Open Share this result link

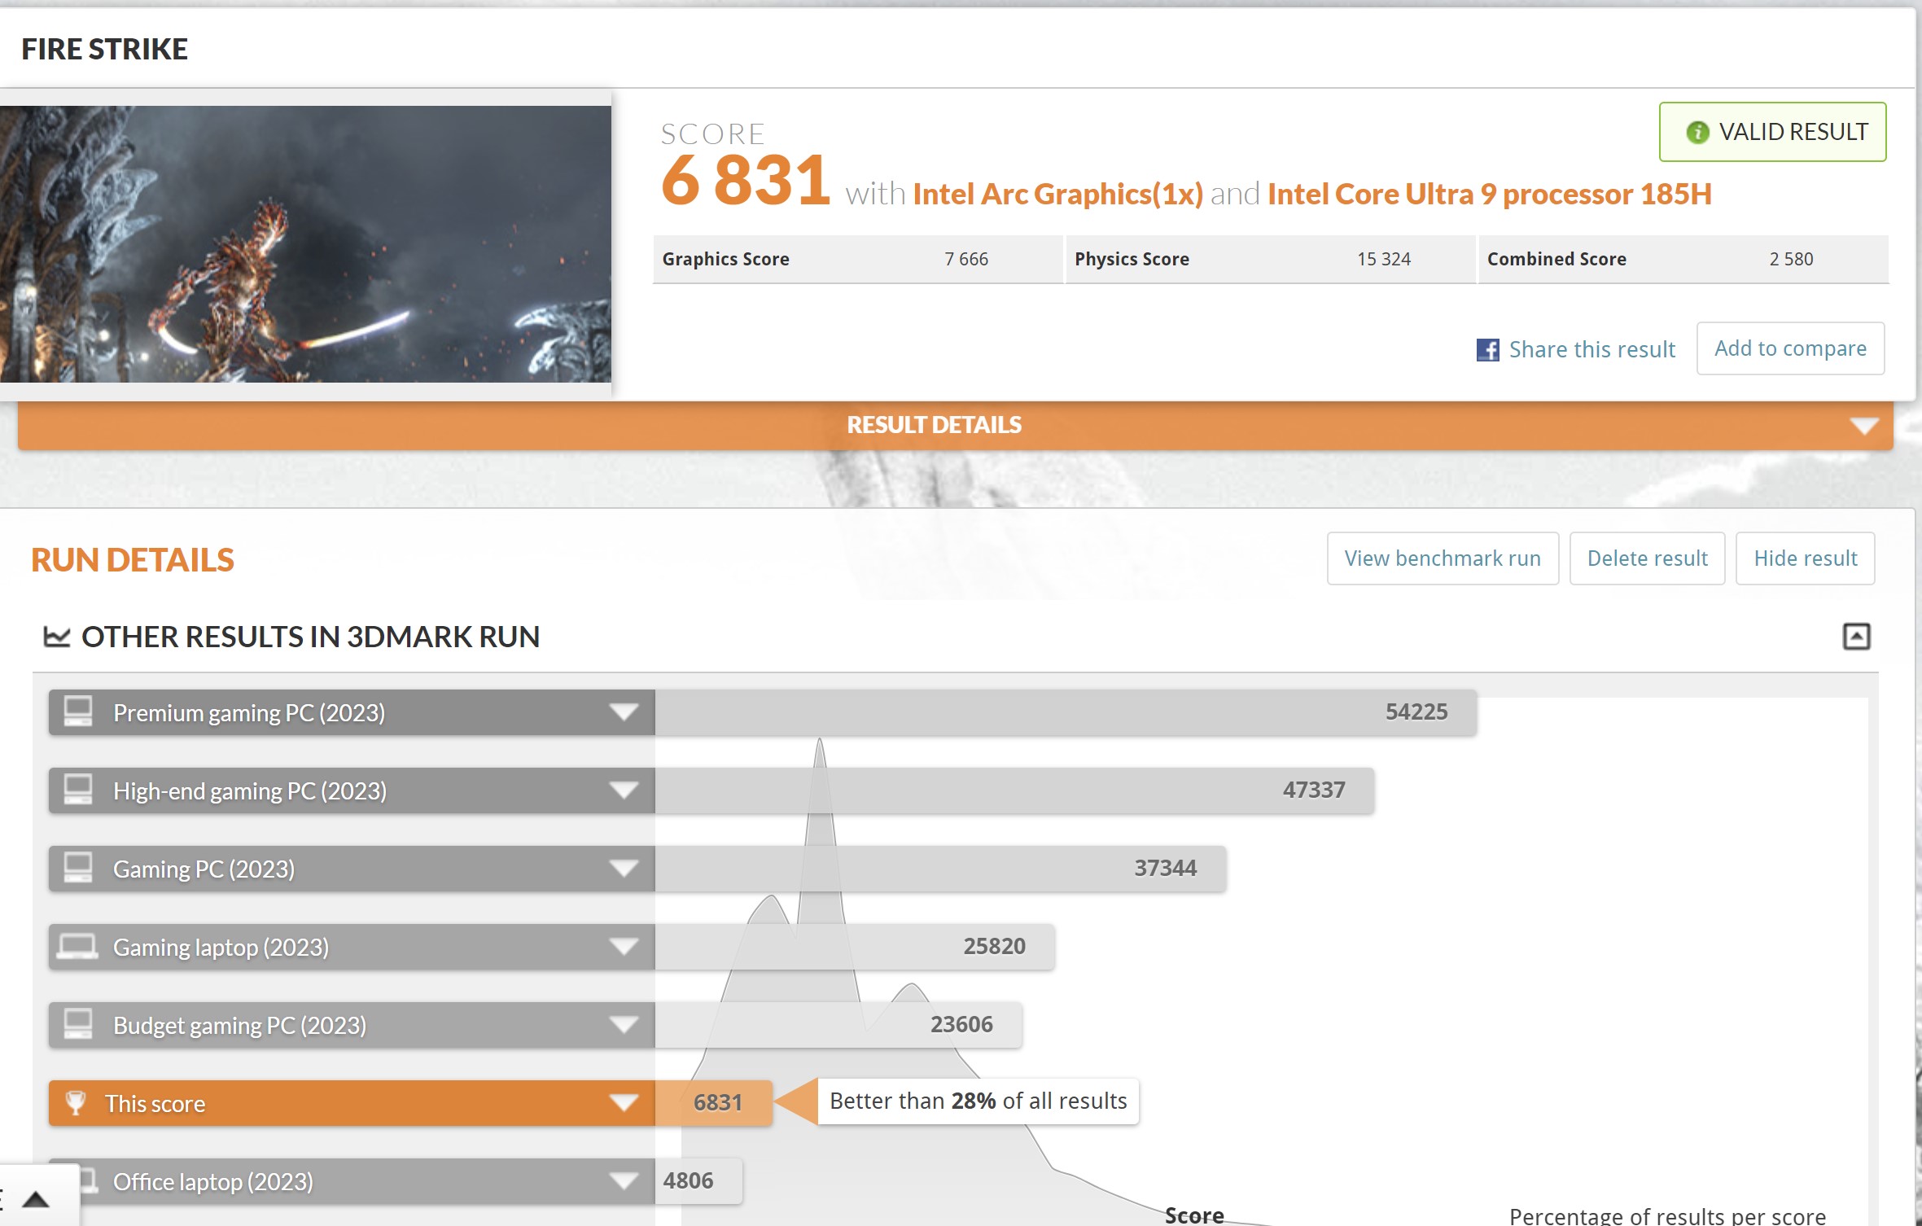point(1591,350)
